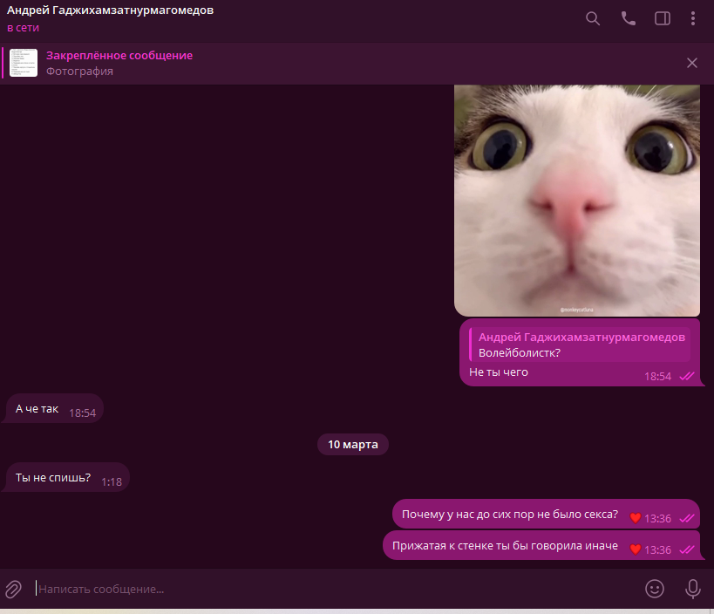Toggle the right sidebar panel icon

pos(662,18)
